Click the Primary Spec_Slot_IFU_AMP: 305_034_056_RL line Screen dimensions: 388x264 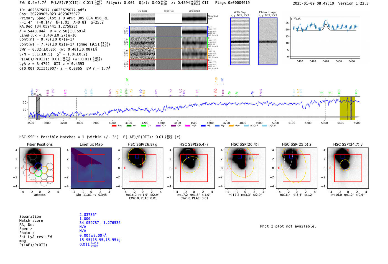[63, 18]
